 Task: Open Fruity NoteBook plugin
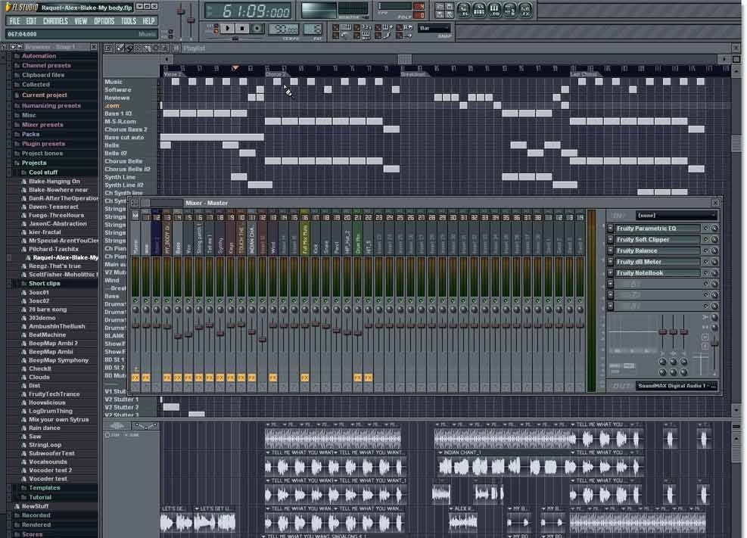[x=658, y=273]
